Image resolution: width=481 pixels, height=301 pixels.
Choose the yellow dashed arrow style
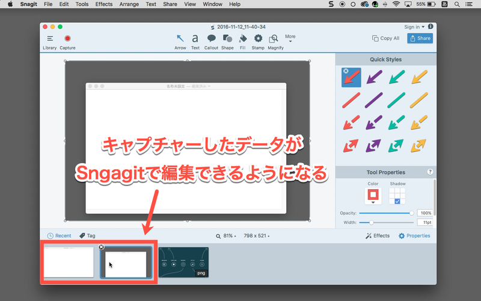pyautogui.click(x=419, y=123)
